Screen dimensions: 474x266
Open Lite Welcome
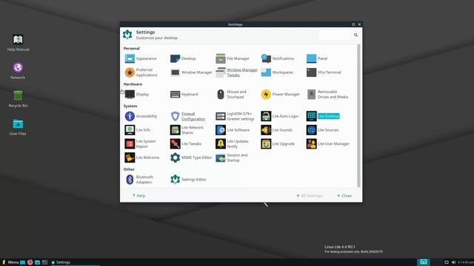(x=142, y=157)
